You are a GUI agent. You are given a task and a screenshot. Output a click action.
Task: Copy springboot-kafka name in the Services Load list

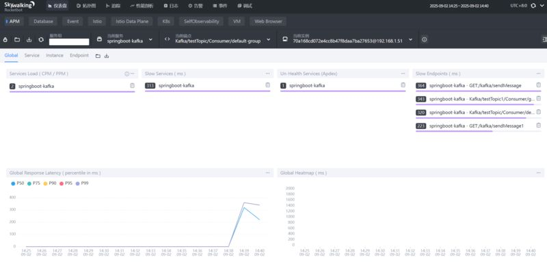pyautogui.click(x=132, y=85)
